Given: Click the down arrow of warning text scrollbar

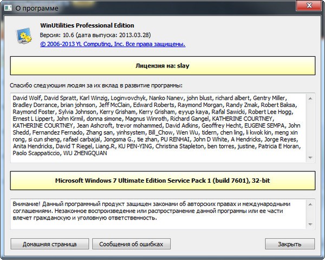Looking at the screenshot, I should tap(310, 224).
